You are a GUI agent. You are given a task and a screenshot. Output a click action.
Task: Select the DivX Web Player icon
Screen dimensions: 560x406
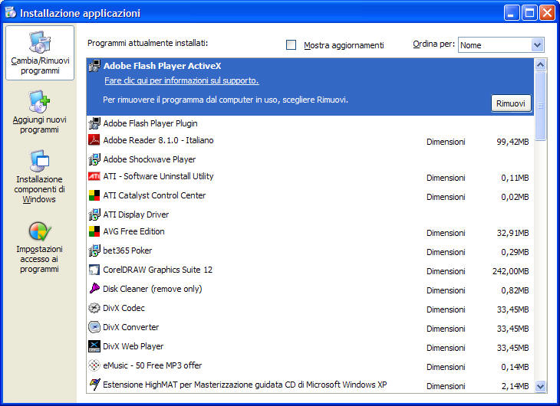pyautogui.click(x=94, y=346)
